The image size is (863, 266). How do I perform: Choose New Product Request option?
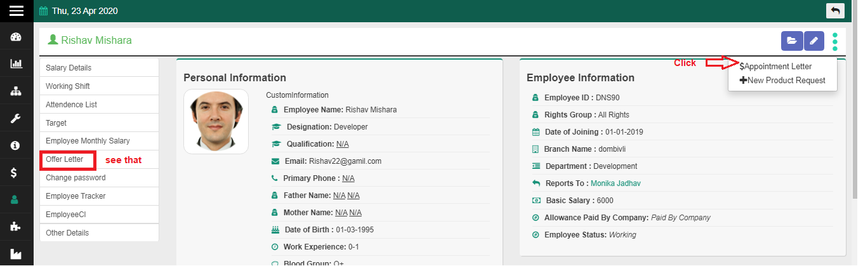(782, 80)
